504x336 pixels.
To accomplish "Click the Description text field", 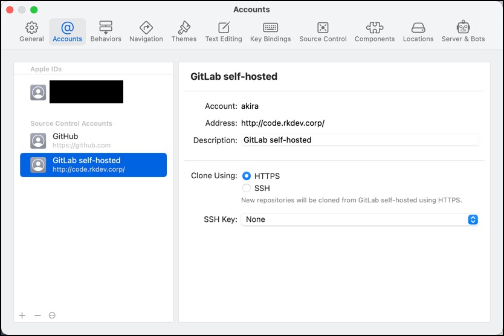I will point(360,140).
